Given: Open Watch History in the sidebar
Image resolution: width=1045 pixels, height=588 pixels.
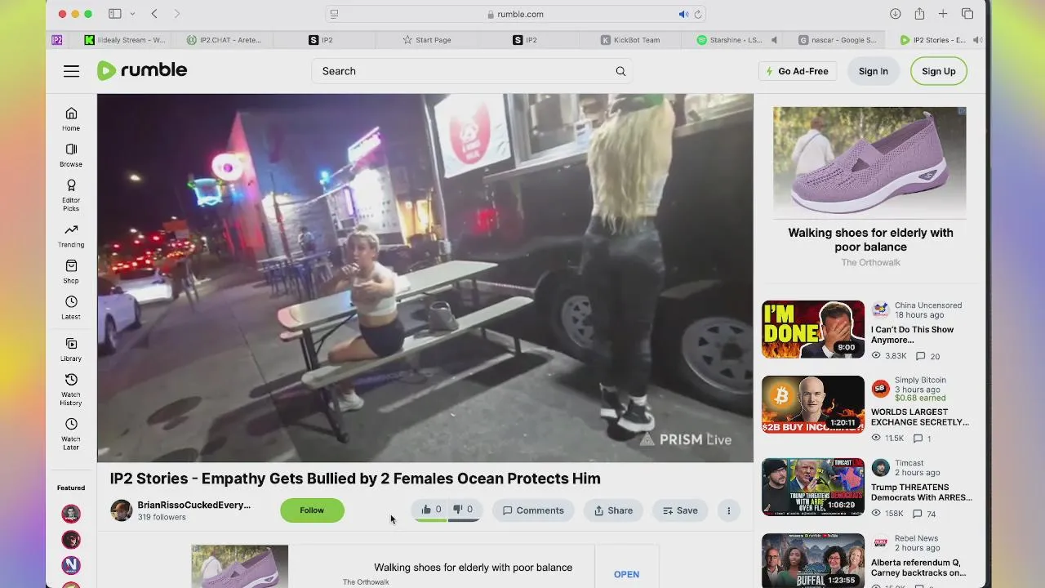Looking at the screenshot, I should click(71, 390).
